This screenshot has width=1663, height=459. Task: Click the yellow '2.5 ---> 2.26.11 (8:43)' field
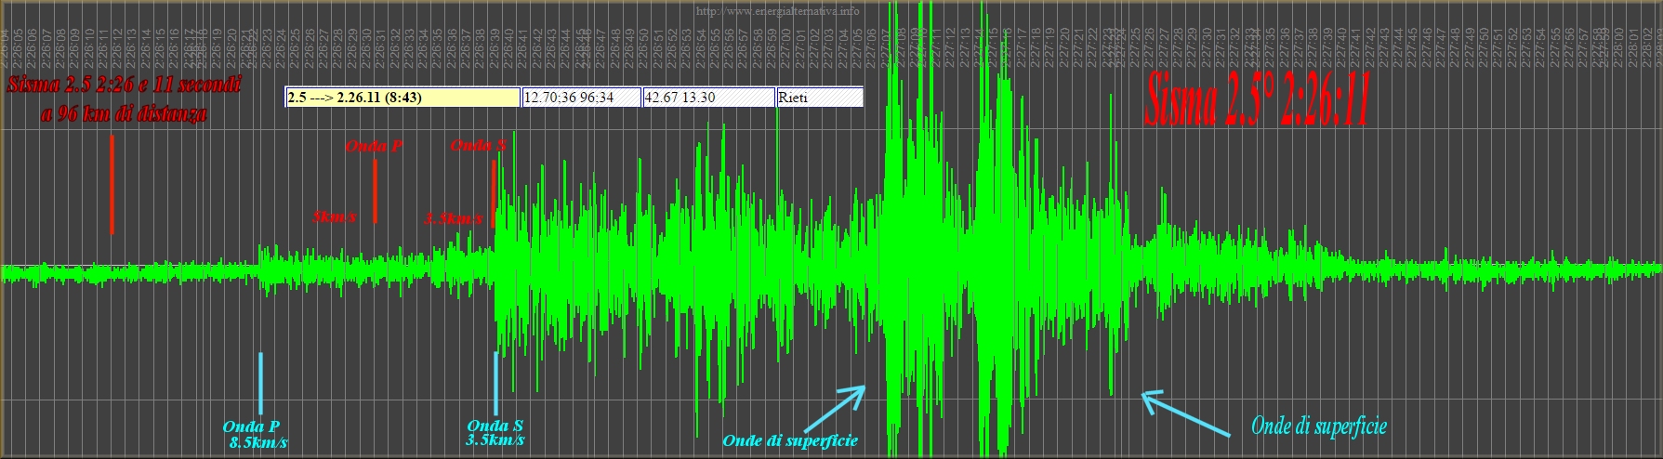tap(403, 98)
